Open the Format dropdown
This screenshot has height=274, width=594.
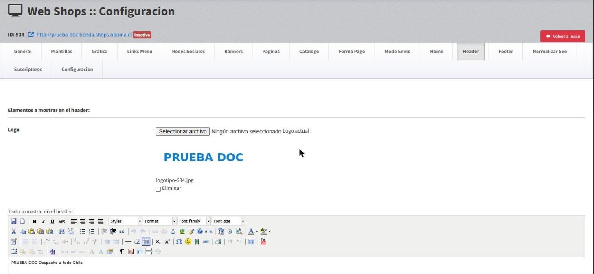pos(160,221)
